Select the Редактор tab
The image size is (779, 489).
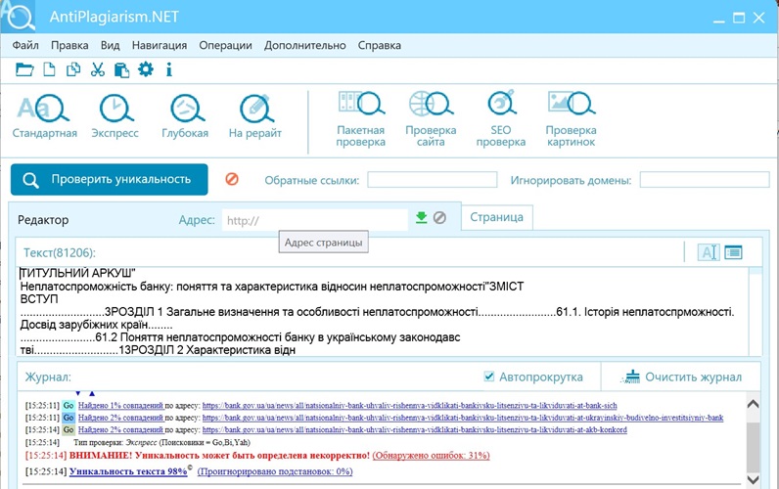pos(43,220)
